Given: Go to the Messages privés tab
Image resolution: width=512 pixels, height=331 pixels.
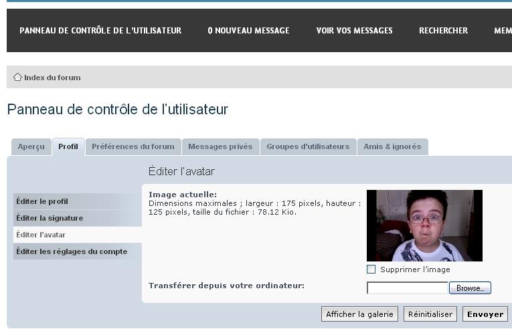Looking at the screenshot, I should [220, 146].
